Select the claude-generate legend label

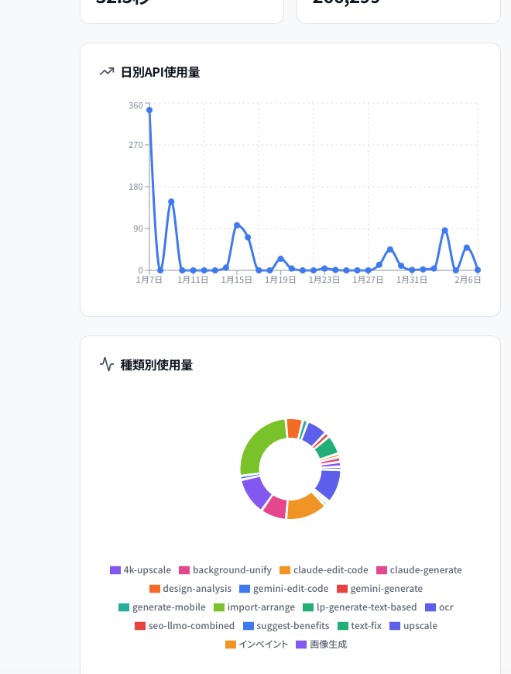click(x=425, y=570)
